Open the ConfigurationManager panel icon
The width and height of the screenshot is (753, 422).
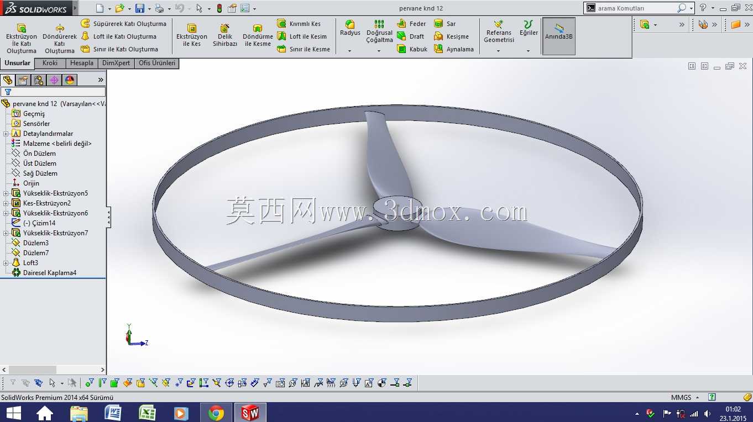coord(39,80)
